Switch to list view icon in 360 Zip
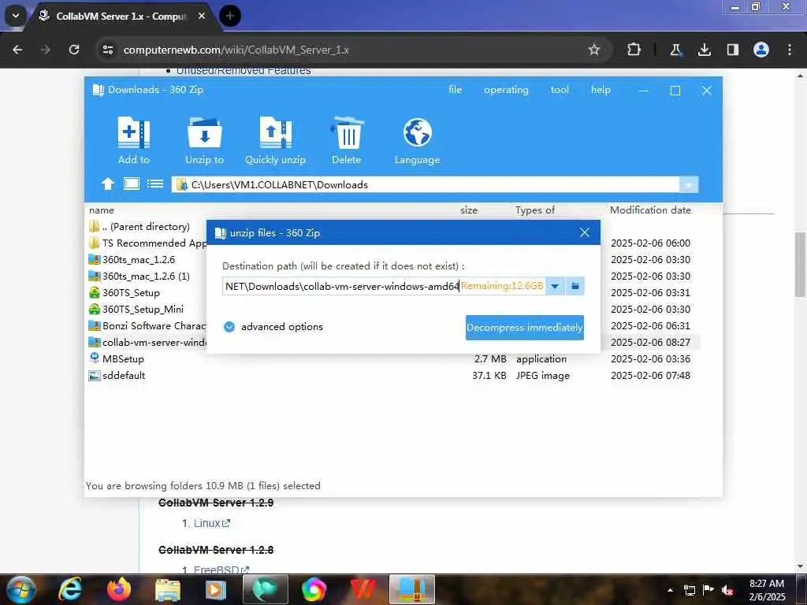The width and height of the screenshot is (807, 605). 155,184
